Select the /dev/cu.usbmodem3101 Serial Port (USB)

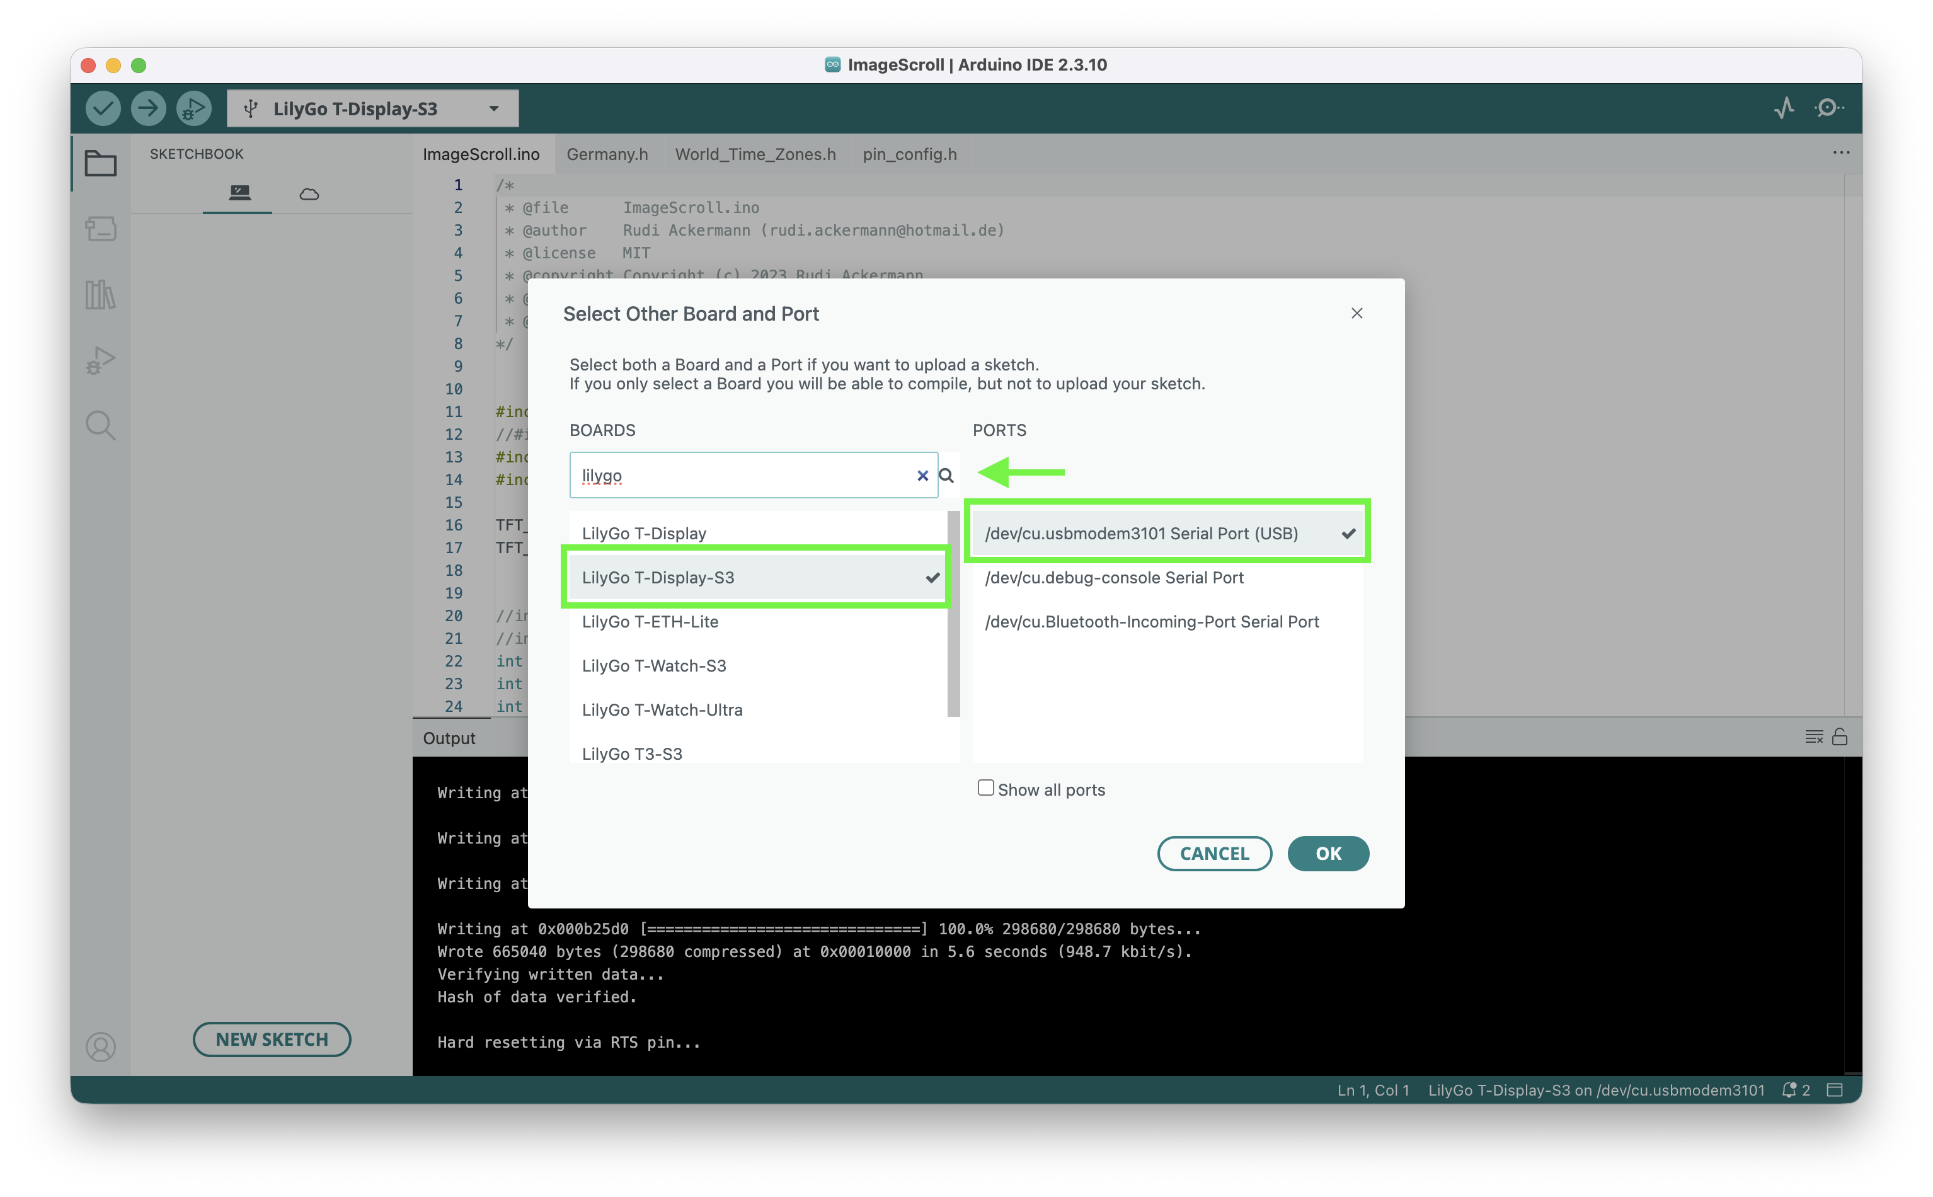[1167, 534]
